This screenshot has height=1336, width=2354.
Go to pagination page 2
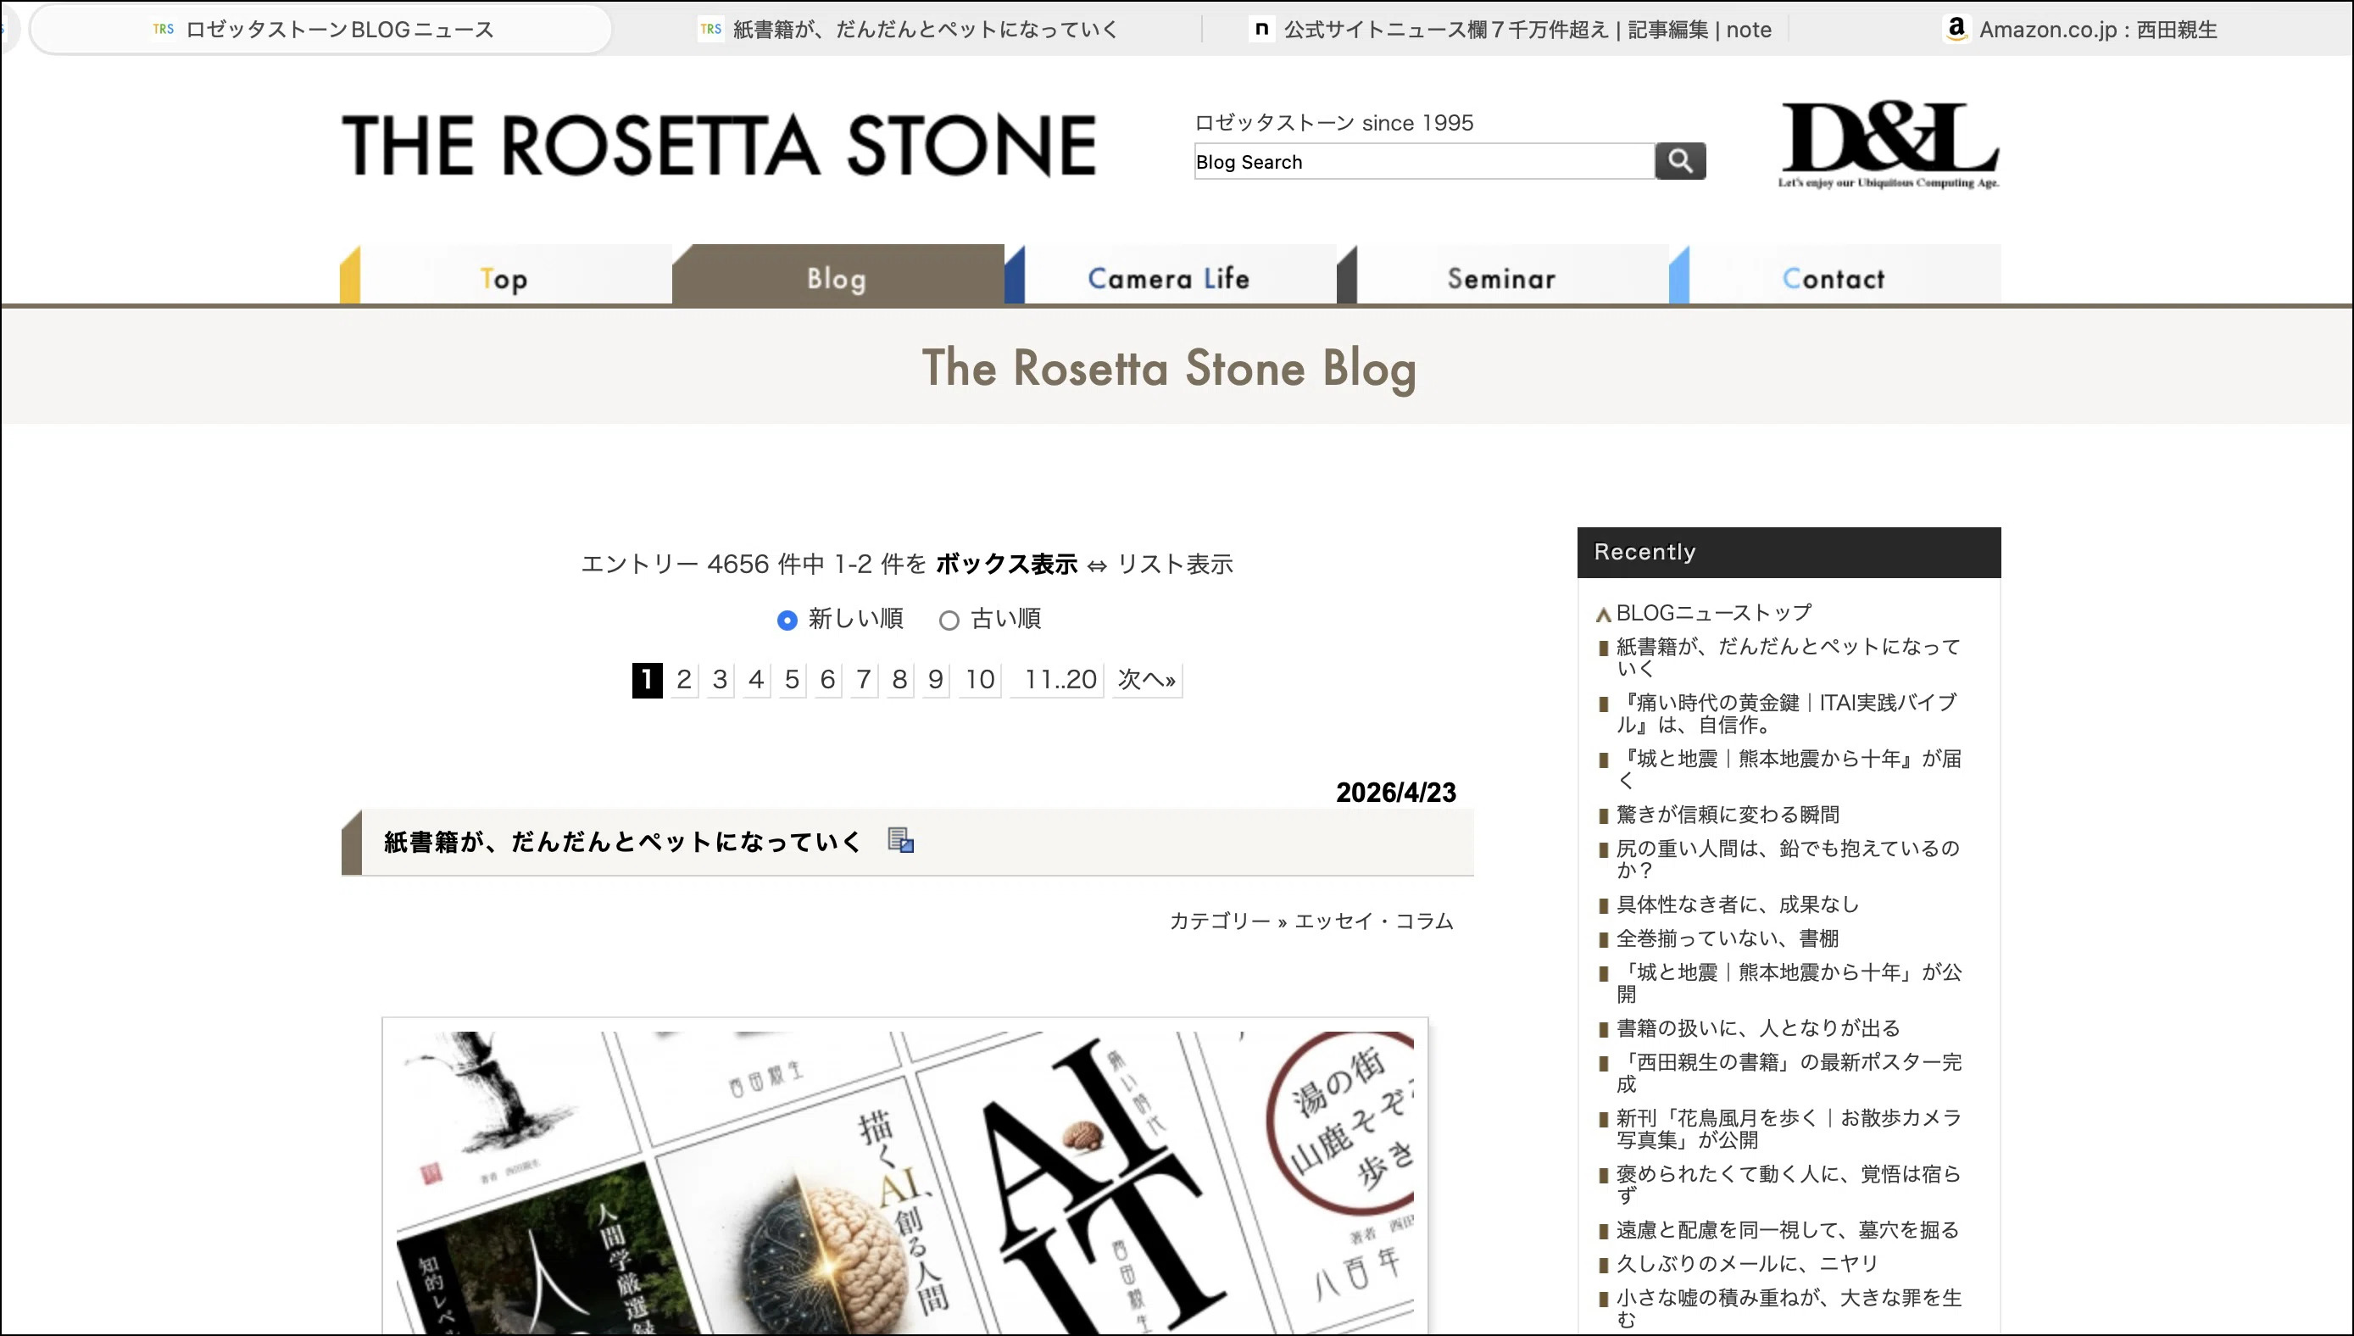point(683,680)
